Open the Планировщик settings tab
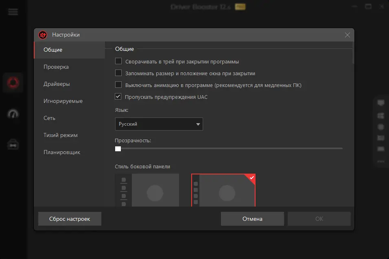 point(70,152)
